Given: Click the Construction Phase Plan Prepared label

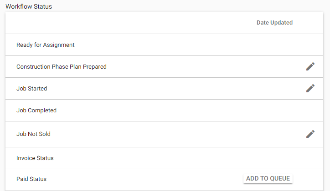Looking at the screenshot, I should coord(62,66).
